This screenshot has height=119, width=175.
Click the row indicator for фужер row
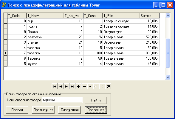point(6,64)
